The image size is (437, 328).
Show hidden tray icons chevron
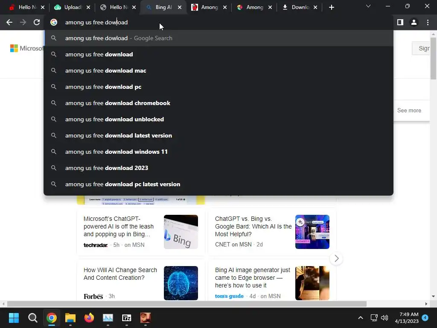coord(360,318)
